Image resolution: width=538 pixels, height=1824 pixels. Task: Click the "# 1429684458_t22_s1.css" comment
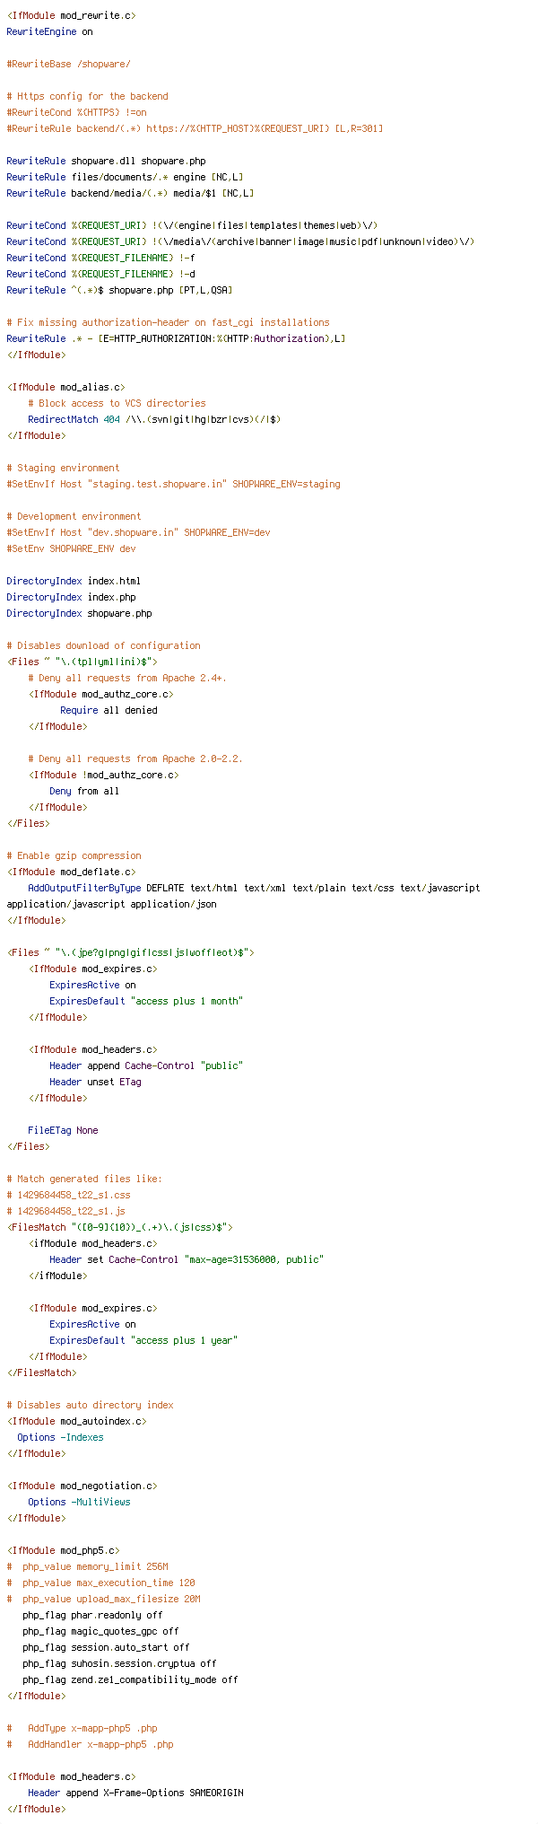point(68,1195)
